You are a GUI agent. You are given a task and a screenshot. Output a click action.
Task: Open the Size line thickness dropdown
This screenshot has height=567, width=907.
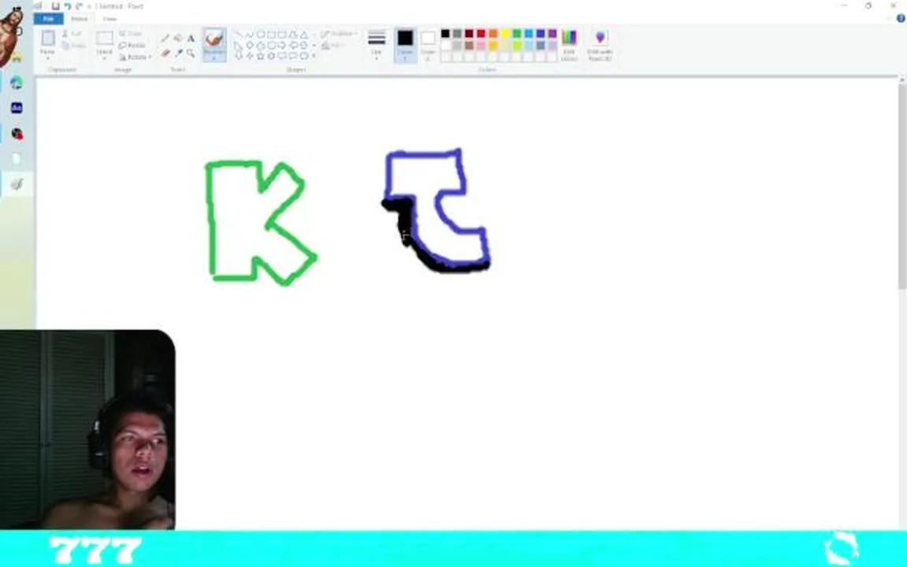(376, 44)
